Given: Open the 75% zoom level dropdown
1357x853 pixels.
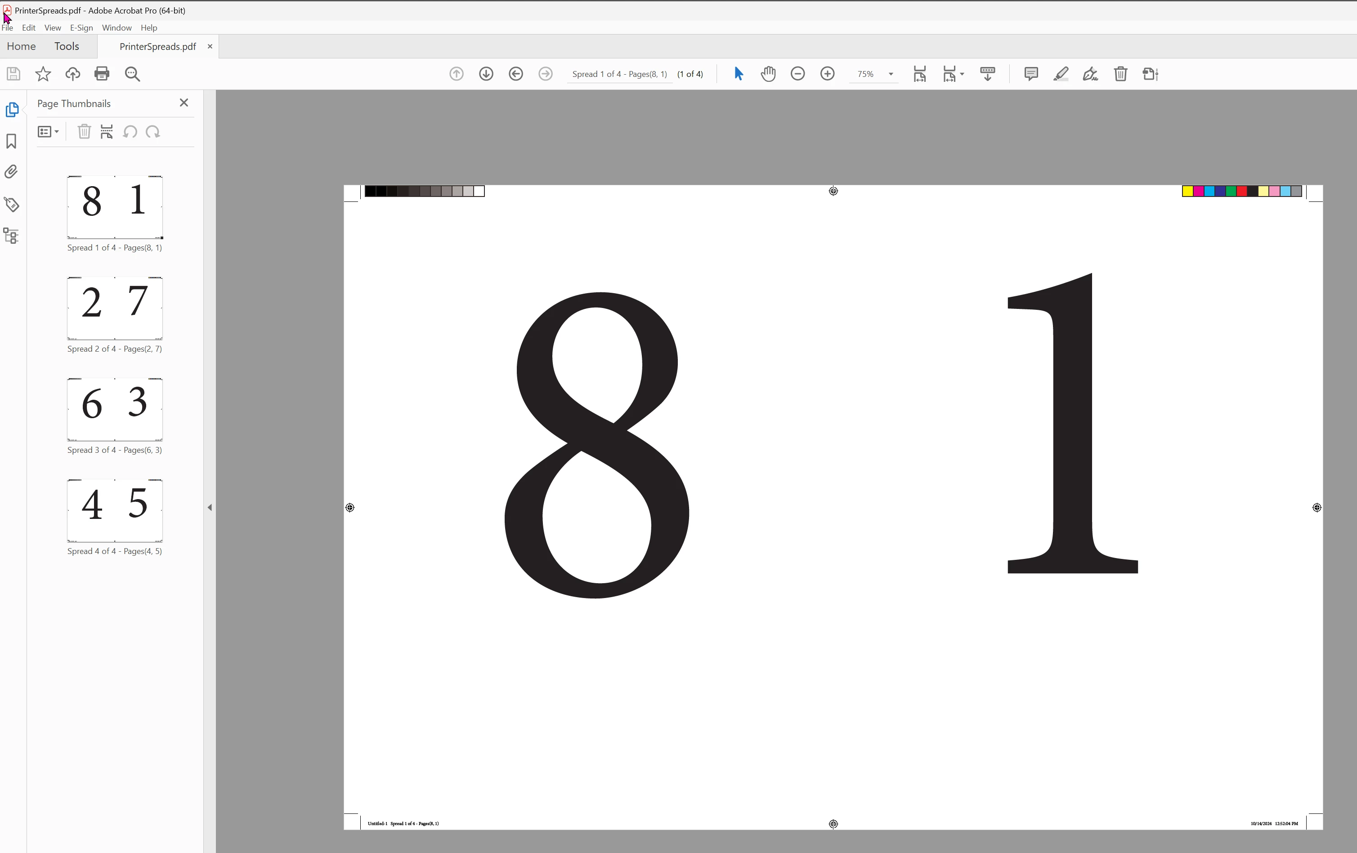Looking at the screenshot, I should click(891, 74).
